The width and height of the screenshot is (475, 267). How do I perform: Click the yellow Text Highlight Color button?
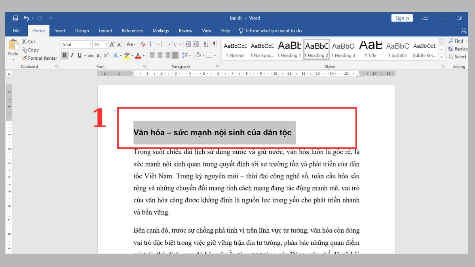126,56
